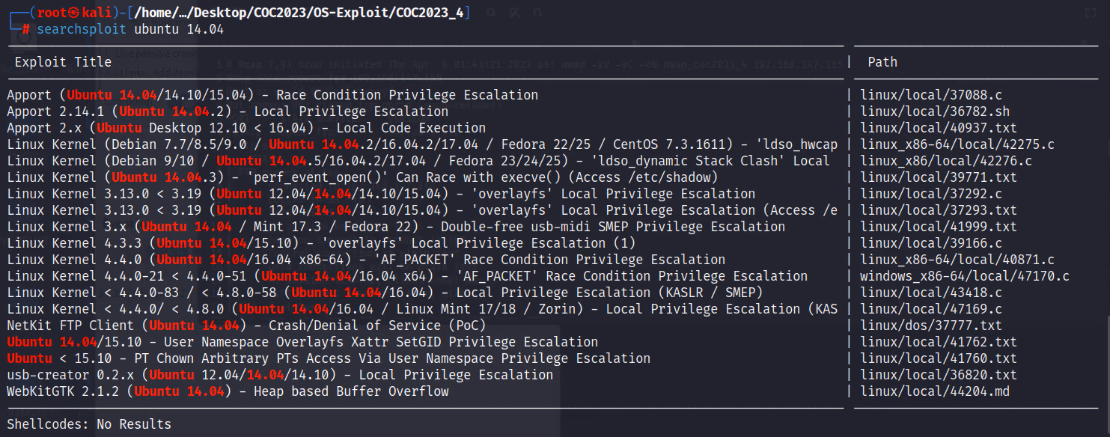Select path 'linux_x86/local/42276.c'
Viewport: 1110px width, 437px height.
click(946, 161)
